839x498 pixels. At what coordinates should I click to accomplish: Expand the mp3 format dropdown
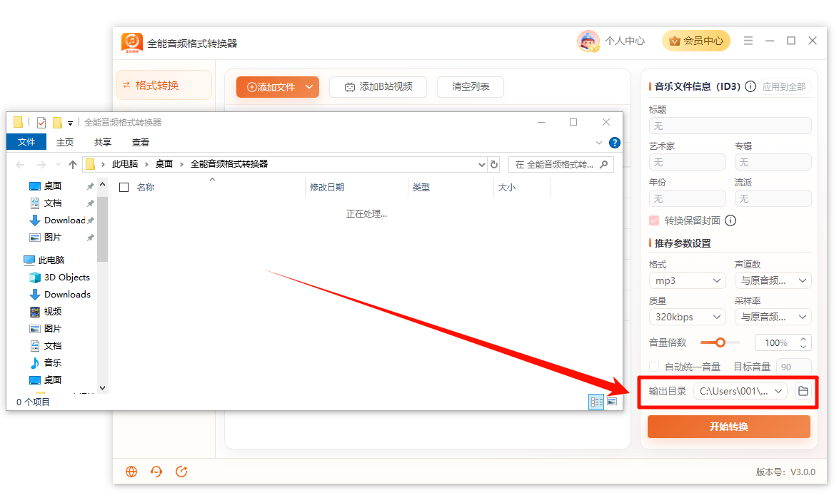pos(687,280)
